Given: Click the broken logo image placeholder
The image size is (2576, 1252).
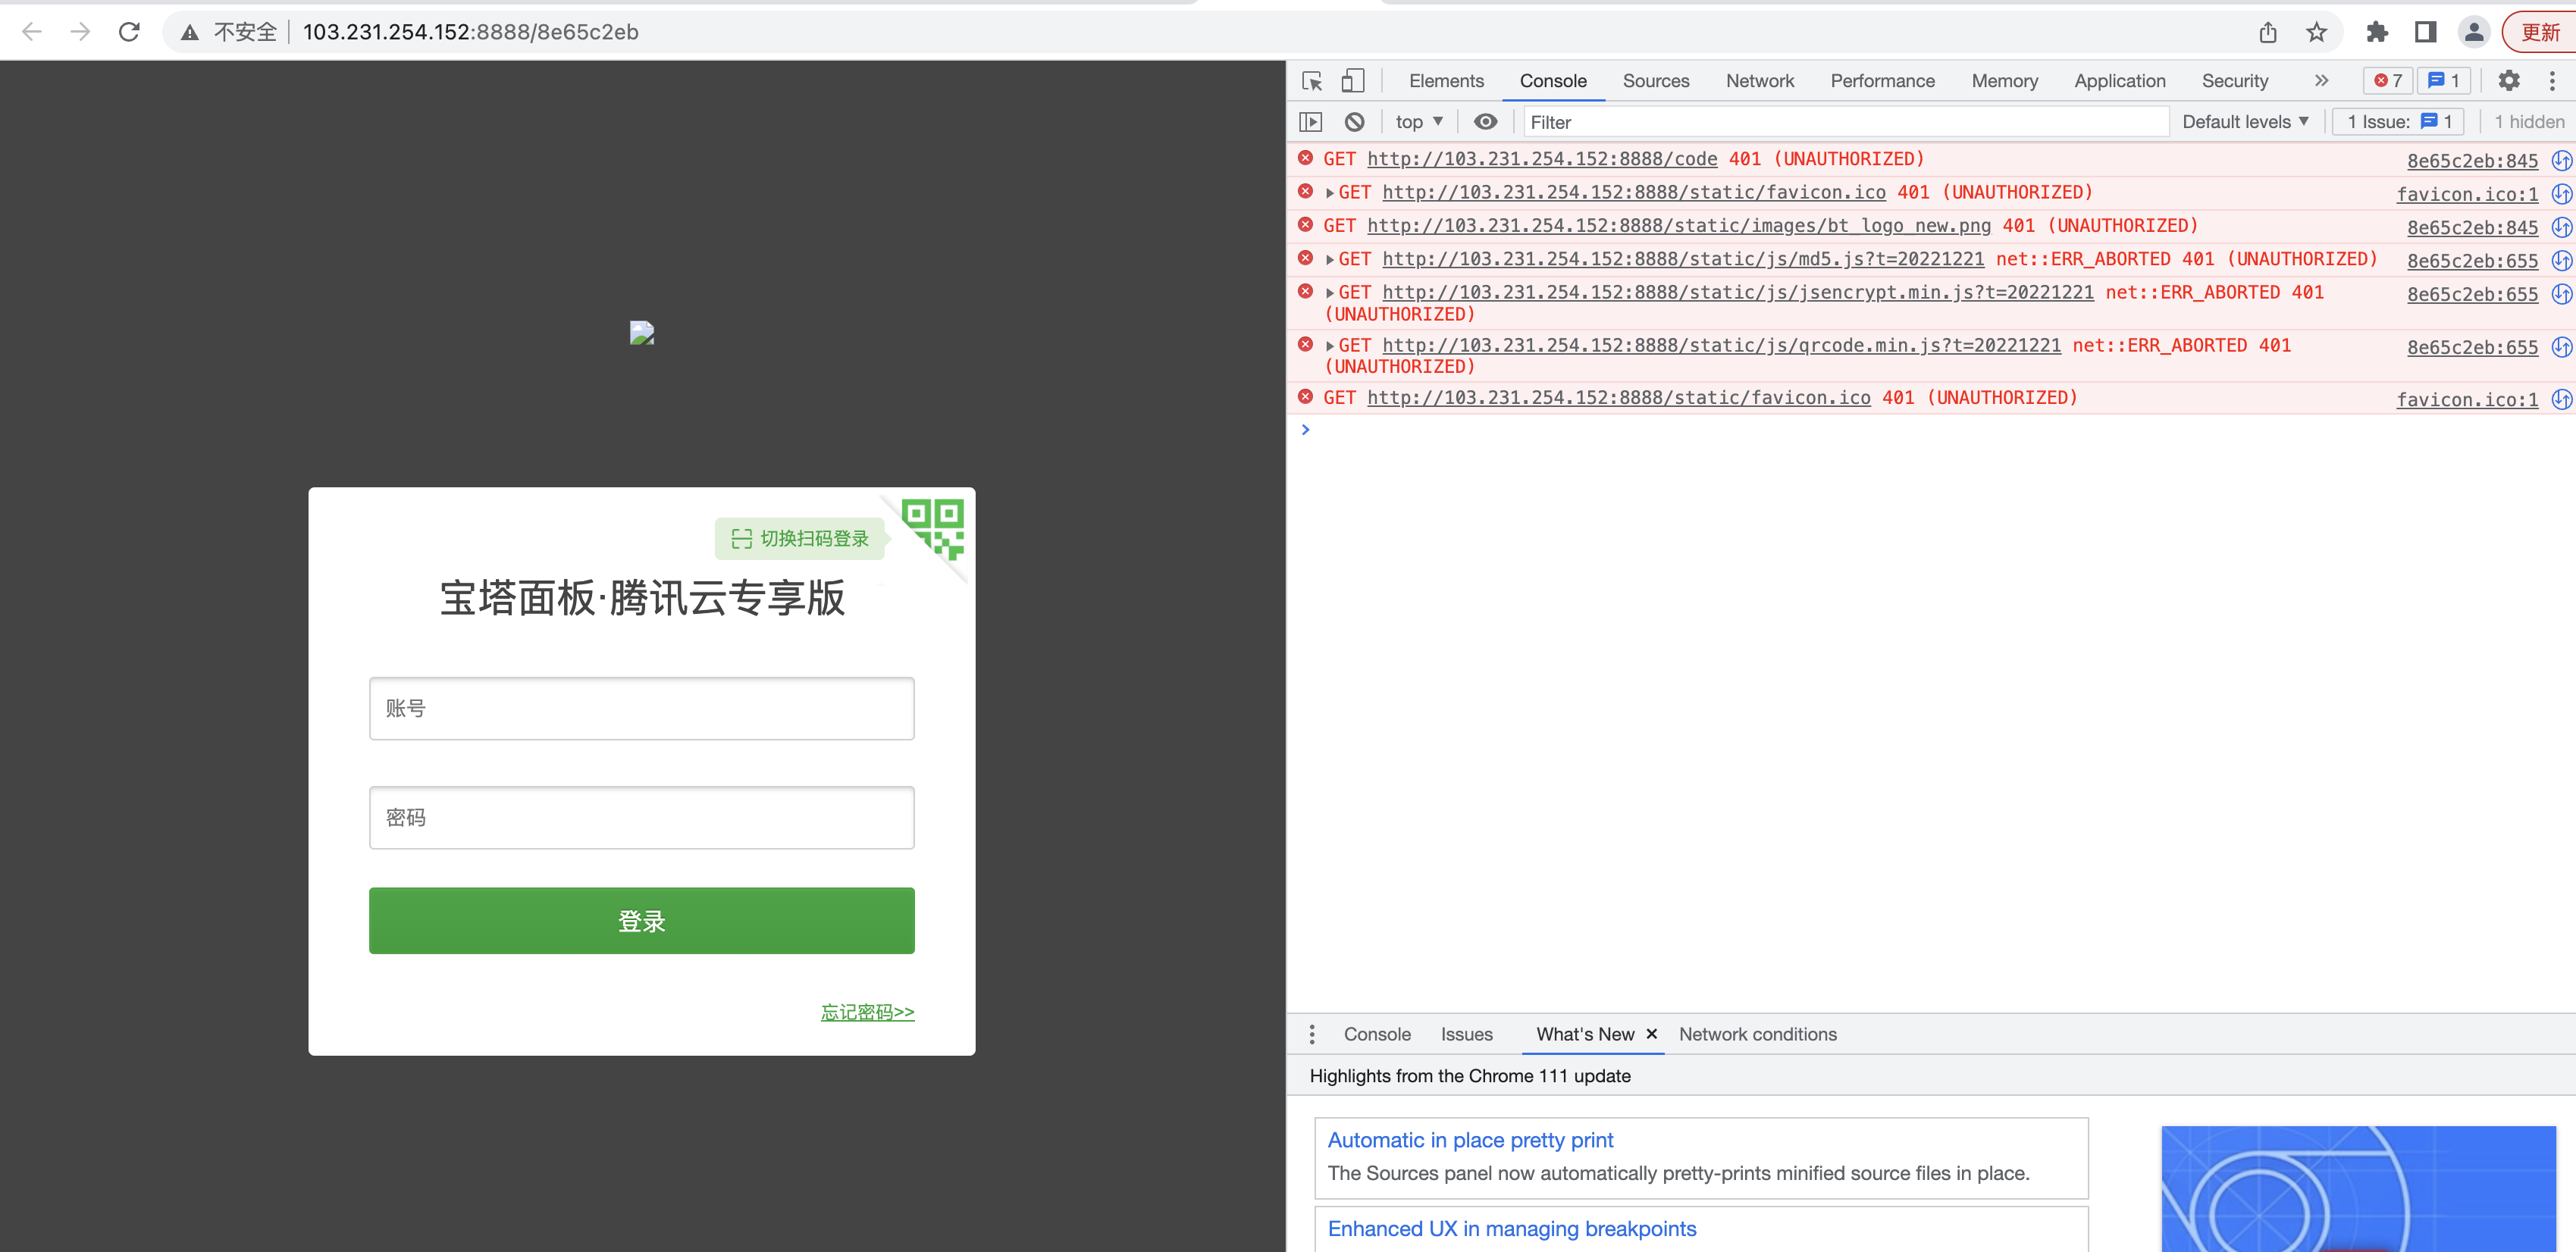Looking at the screenshot, I should pos(641,333).
